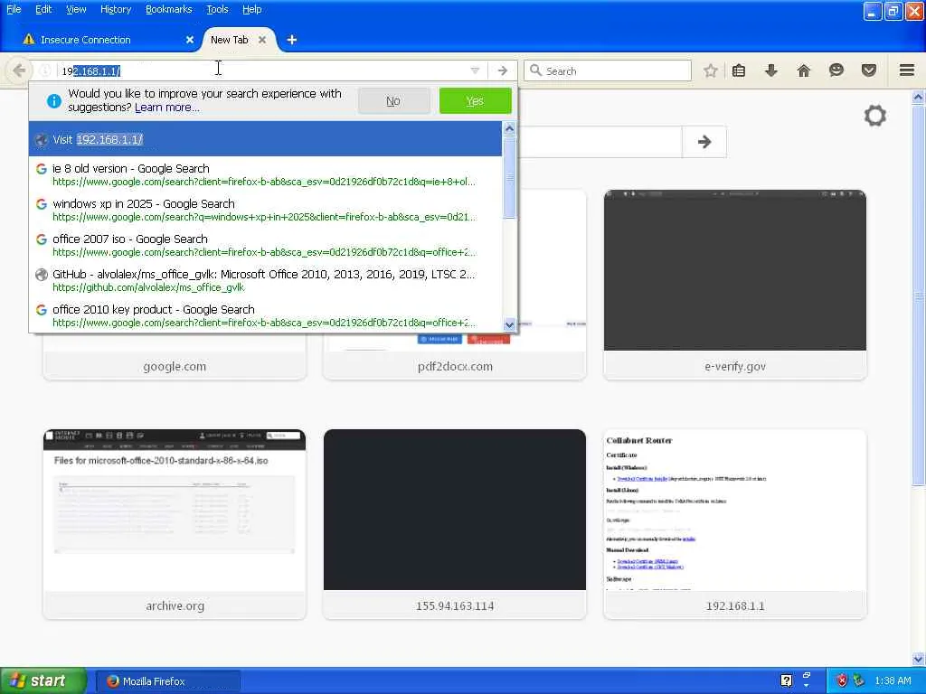
Task: Open the Tools menu
Action: (x=217, y=9)
